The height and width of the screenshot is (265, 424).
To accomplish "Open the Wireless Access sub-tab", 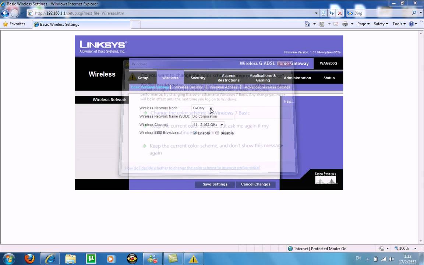I will click(x=224, y=87).
